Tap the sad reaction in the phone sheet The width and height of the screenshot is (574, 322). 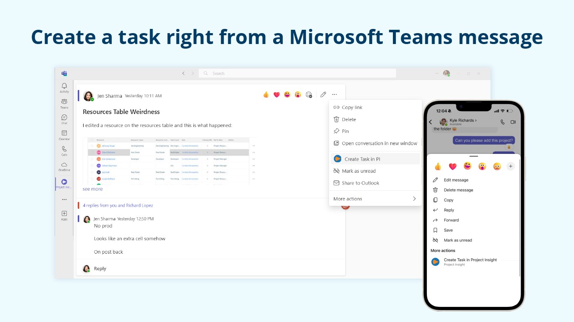point(497,166)
